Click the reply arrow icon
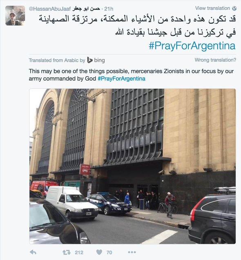 pyautogui.click(x=33, y=252)
